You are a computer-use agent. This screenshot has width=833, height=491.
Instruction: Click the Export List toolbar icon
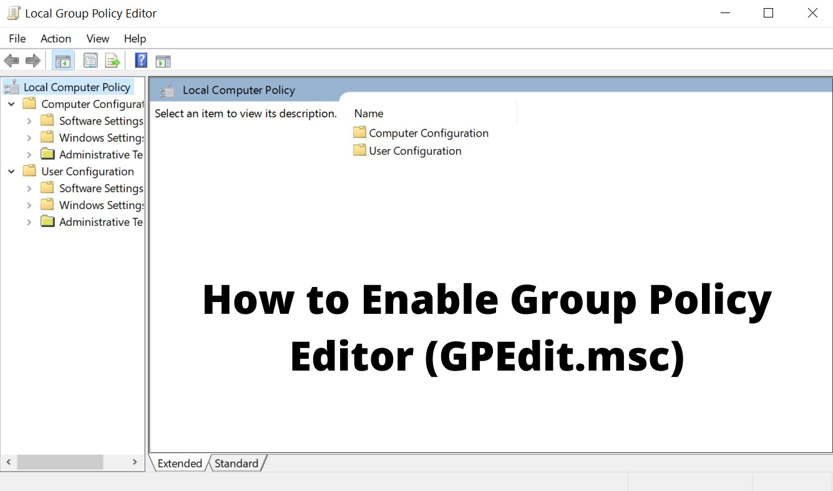pyautogui.click(x=112, y=61)
